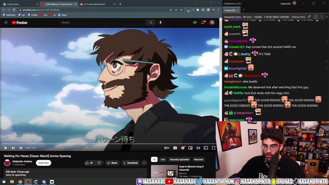Open the Create video icon
329x185 pixels.
click(x=195, y=23)
